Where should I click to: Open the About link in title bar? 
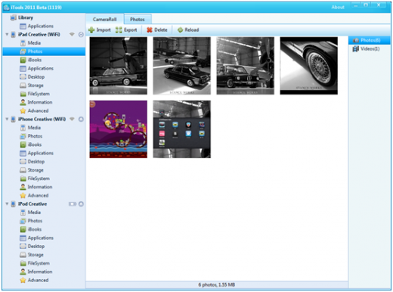338,8
